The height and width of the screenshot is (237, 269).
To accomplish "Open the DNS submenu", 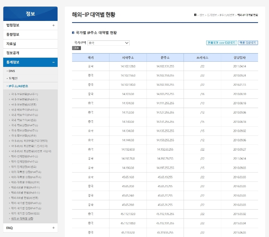I will click(x=12, y=71).
